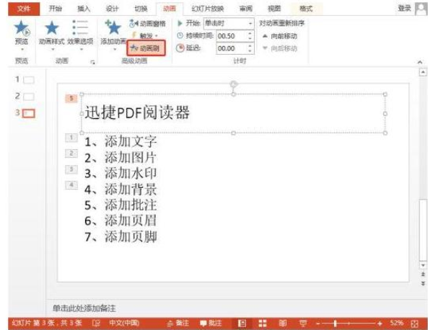Expand the Add Animation dropdown arrow

click(x=115, y=49)
